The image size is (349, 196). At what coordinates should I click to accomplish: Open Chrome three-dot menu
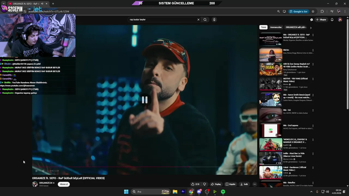[x=345, y=11]
